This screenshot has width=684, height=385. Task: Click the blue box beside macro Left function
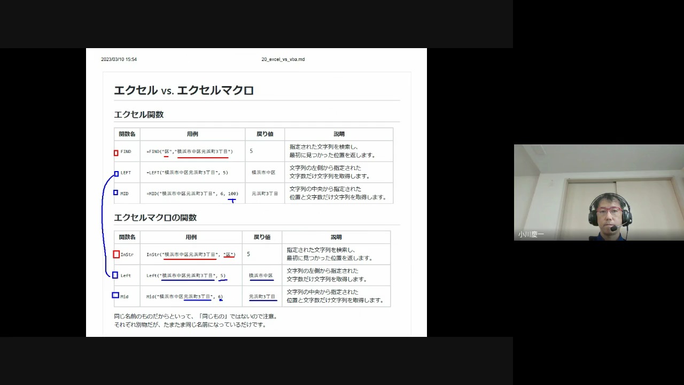click(x=115, y=275)
